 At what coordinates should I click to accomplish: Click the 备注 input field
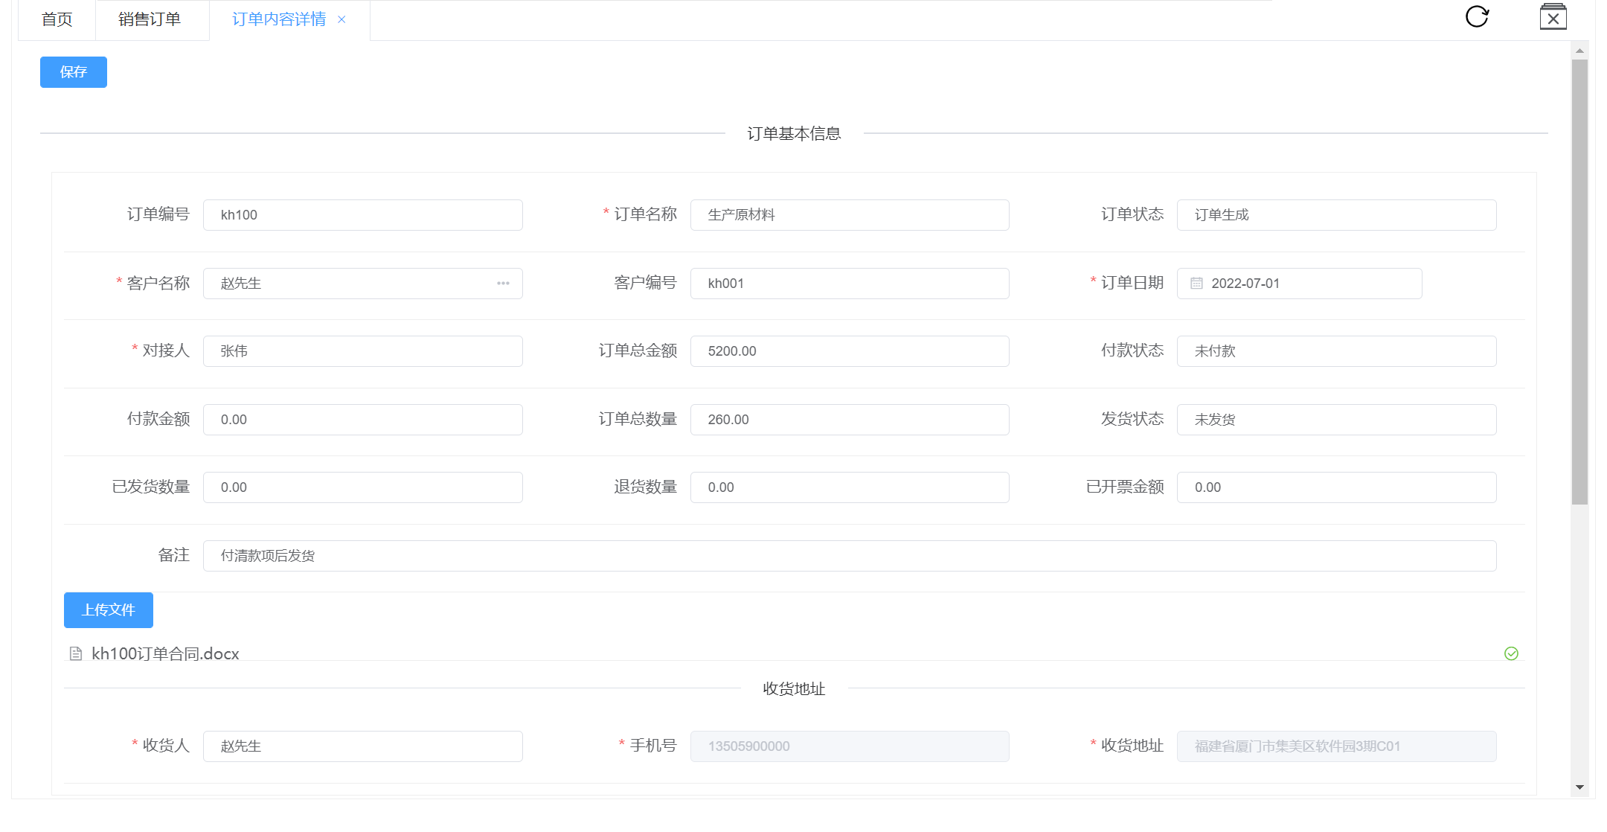(849, 556)
